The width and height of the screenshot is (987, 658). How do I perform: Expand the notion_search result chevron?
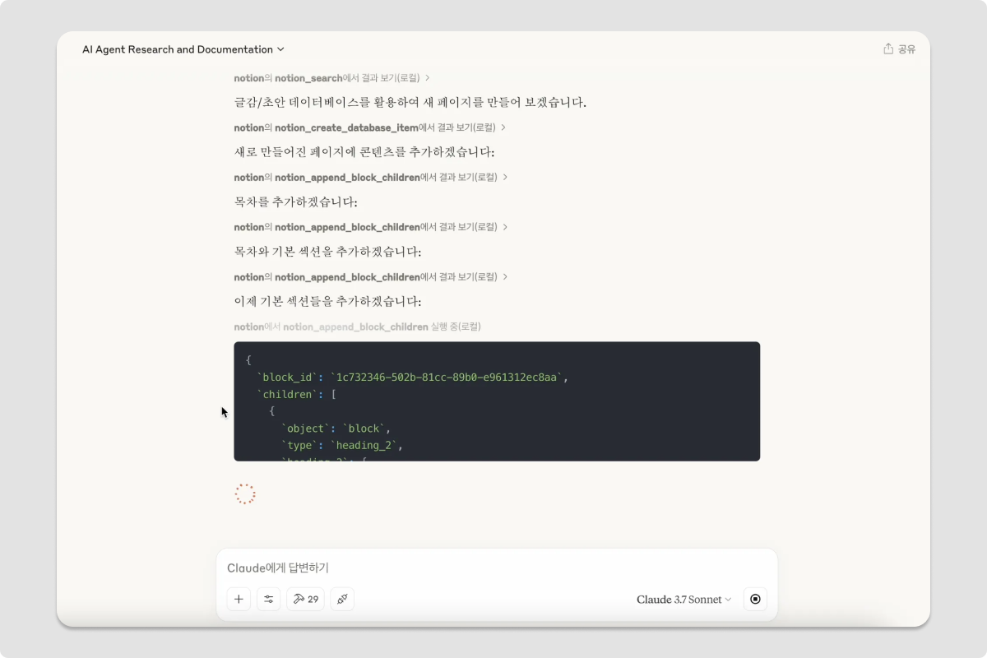[427, 78]
